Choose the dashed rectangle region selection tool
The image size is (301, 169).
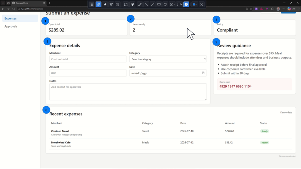point(126,4)
